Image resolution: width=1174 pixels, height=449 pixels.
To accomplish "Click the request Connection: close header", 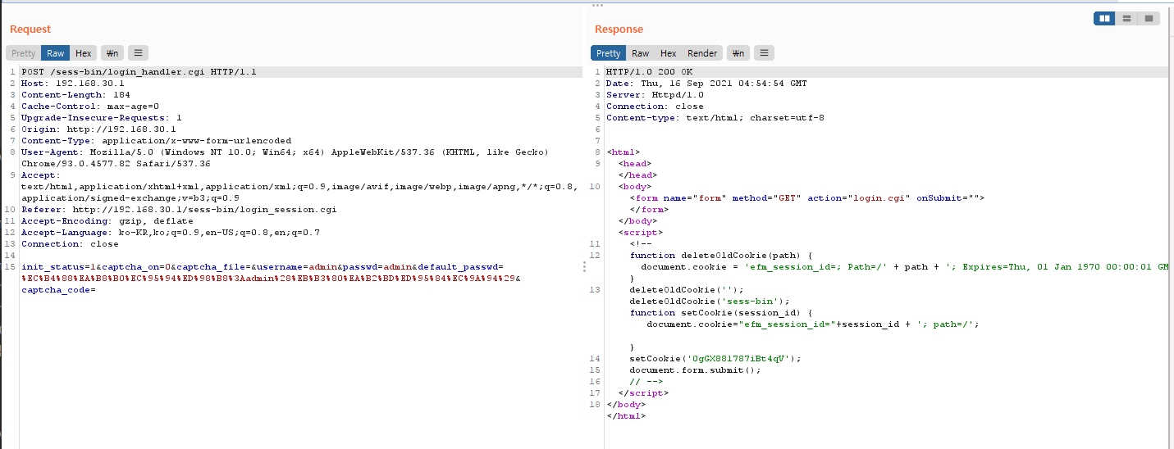I will 70,244.
